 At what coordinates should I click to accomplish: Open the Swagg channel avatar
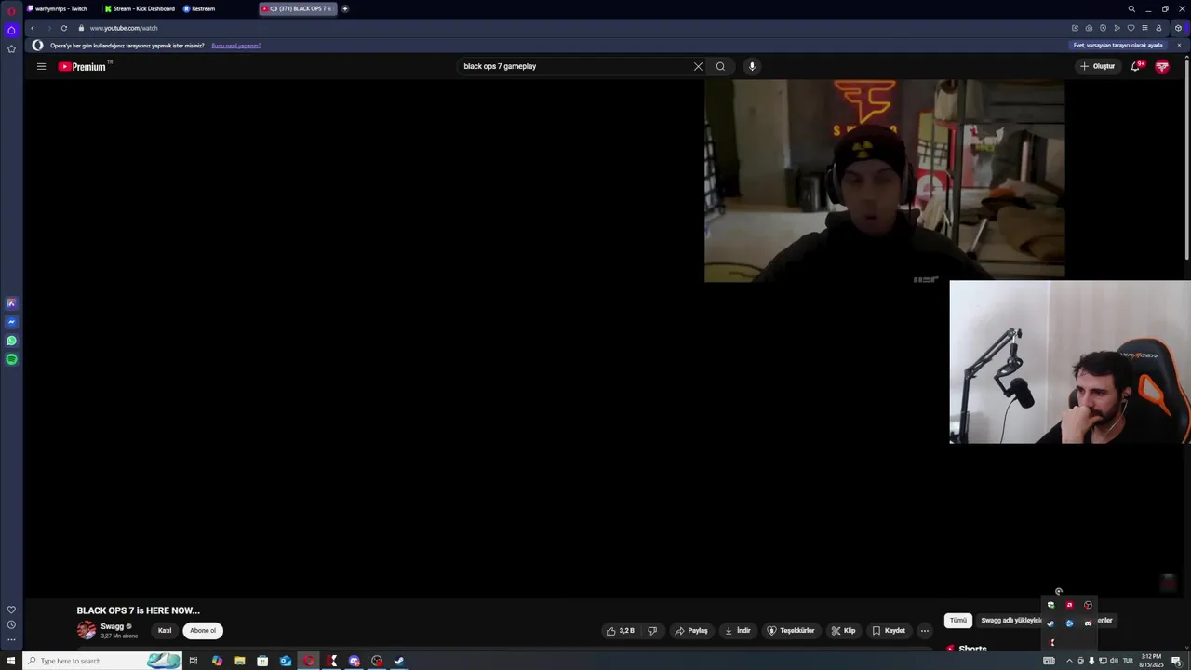[87, 630]
